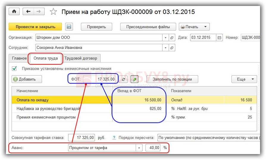This screenshot has height=160, width=266.
Task: Click the Аванс percent field 40,00
Action: tap(153, 148)
